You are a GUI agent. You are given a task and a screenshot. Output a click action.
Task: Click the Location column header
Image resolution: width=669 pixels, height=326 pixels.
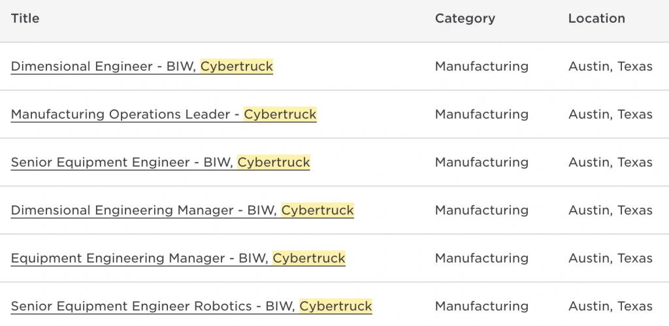click(x=596, y=19)
